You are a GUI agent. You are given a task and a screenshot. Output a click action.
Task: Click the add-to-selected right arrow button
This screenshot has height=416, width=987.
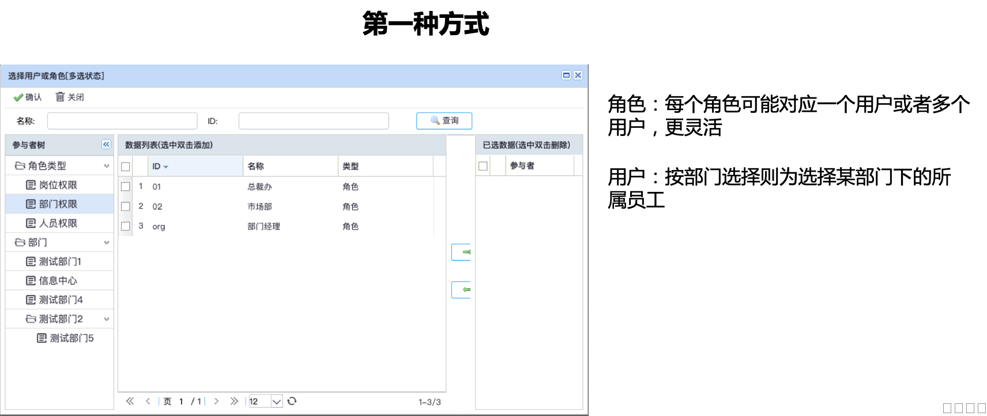(461, 252)
